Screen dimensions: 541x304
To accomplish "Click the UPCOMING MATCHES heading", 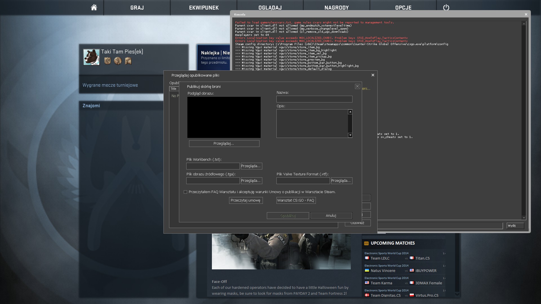I will (393, 243).
